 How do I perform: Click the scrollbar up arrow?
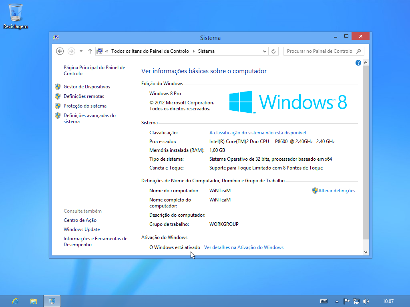[366, 63]
